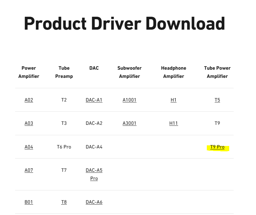Open the highlighted T9 Pro link
Screen dimensions: 256x215
tap(218, 147)
